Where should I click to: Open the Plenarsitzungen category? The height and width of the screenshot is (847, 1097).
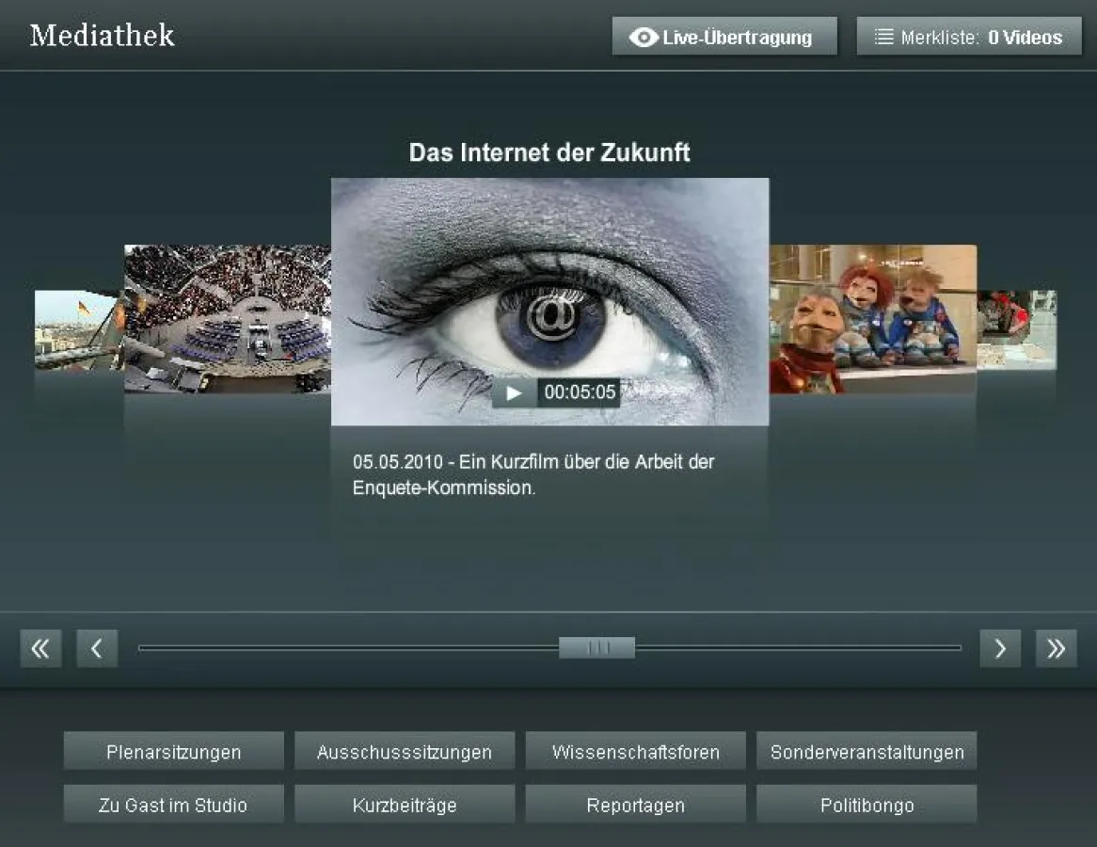(x=173, y=751)
